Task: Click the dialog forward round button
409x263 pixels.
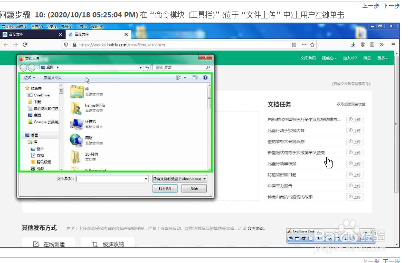Action: point(32,67)
